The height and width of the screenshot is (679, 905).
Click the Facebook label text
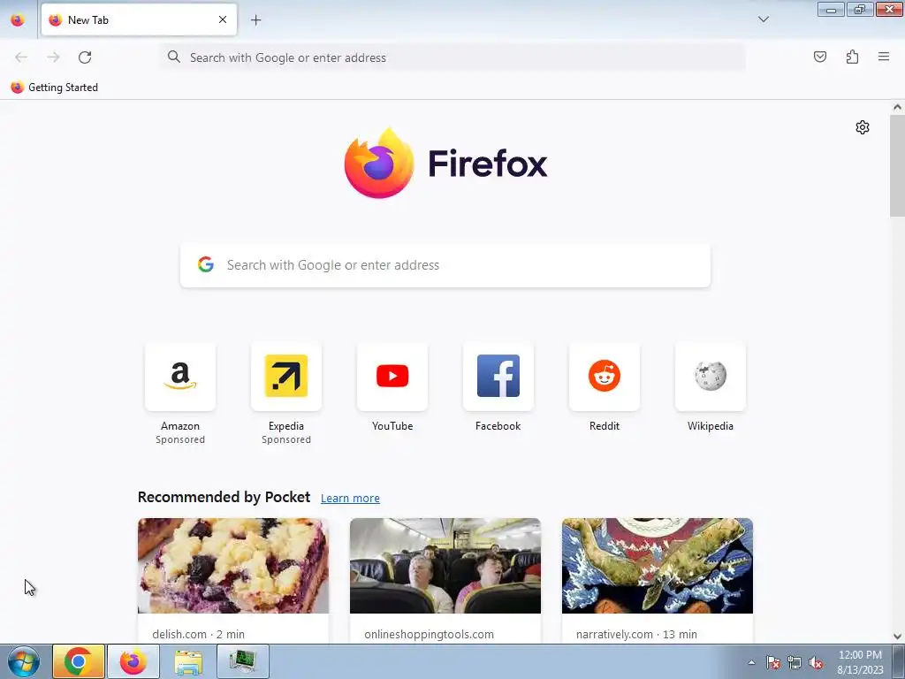pos(498,426)
